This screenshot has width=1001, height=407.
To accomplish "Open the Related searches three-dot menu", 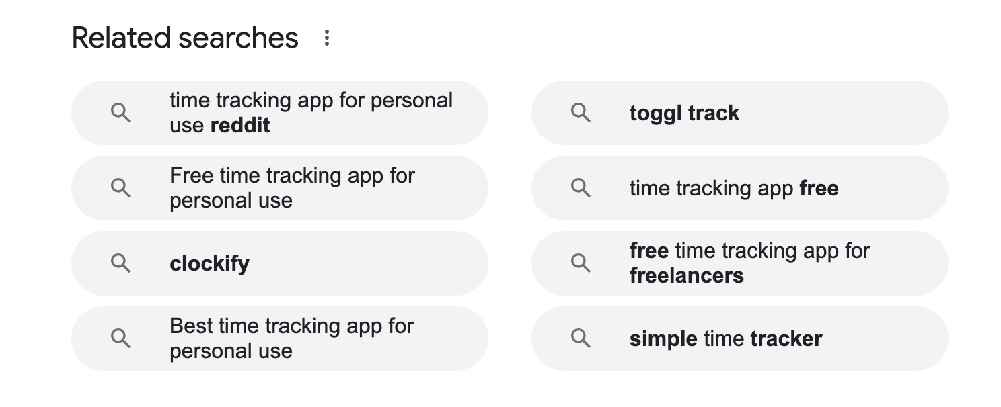I will point(327,38).
